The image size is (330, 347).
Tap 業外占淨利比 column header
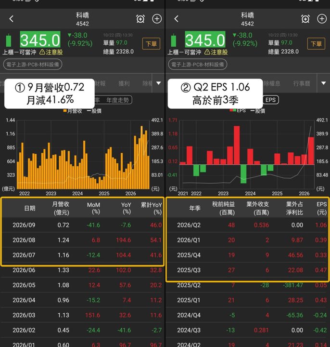click(294, 208)
